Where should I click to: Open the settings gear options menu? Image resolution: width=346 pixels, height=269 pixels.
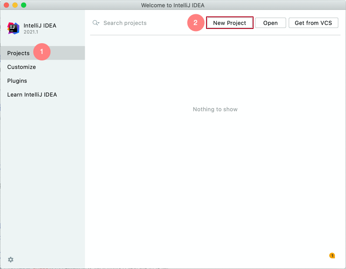point(11,260)
